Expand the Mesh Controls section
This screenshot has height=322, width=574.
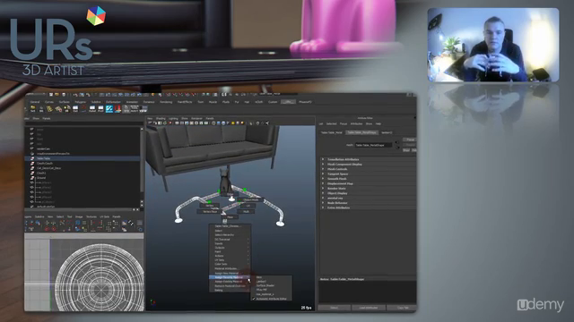coord(323,169)
